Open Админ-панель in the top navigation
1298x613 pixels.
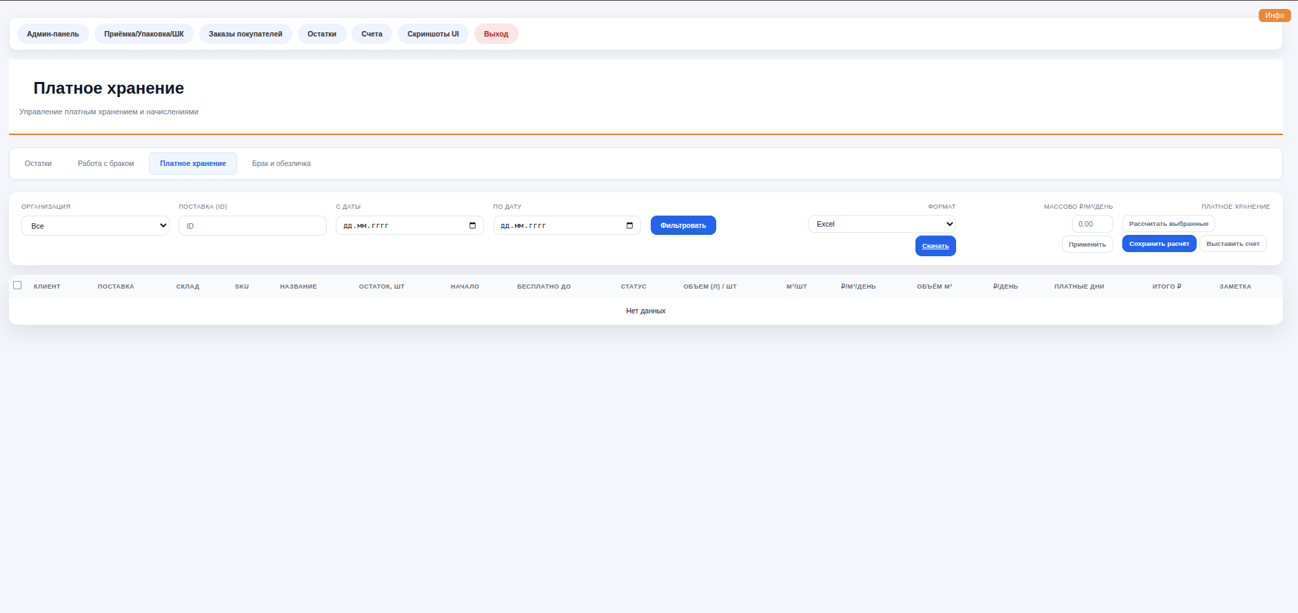click(53, 34)
